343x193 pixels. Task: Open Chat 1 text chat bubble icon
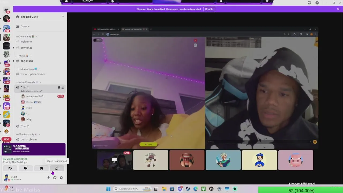point(59,87)
